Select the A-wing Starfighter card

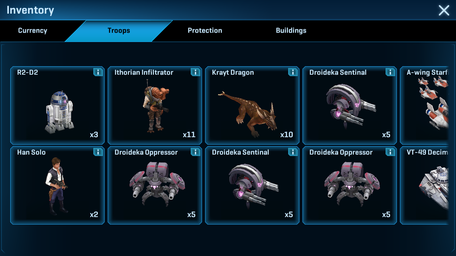coord(424,105)
